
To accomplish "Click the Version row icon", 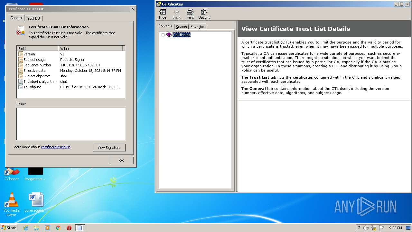I will tap(21, 54).
